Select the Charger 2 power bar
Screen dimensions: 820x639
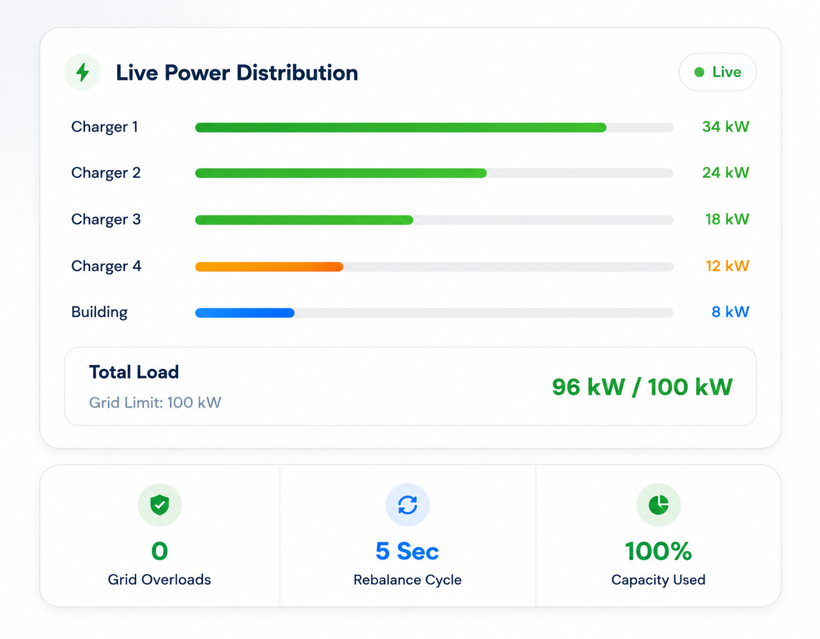(x=434, y=173)
